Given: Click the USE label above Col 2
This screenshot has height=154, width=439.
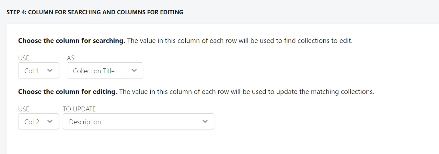Looking at the screenshot, I should pos(24,109).
